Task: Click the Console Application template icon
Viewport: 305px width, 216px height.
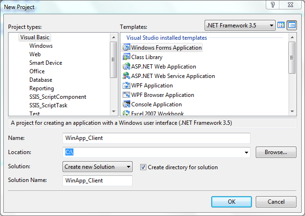Action: (x=126, y=104)
